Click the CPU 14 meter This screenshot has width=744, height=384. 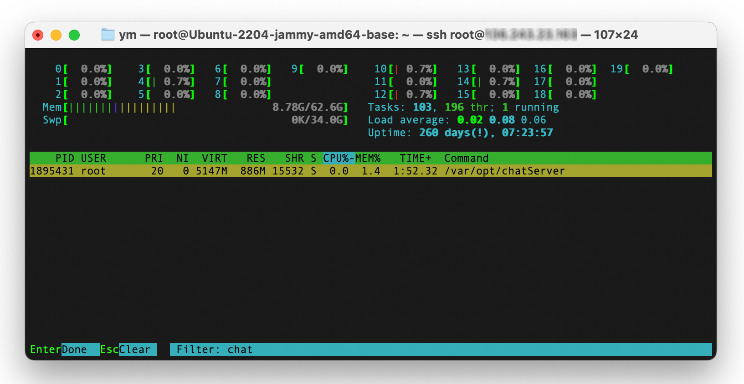(489, 82)
